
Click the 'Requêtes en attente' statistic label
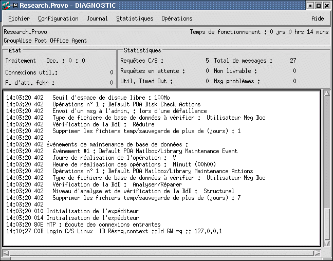point(153,71)
